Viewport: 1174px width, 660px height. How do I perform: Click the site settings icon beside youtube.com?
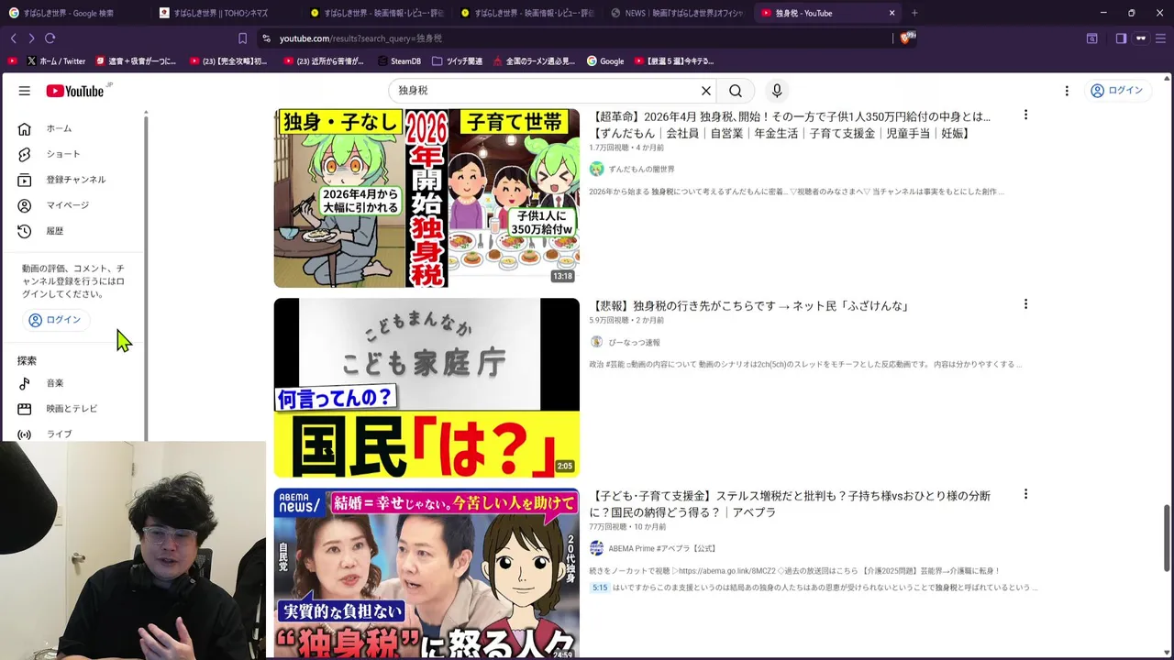(x=266, y=38)
